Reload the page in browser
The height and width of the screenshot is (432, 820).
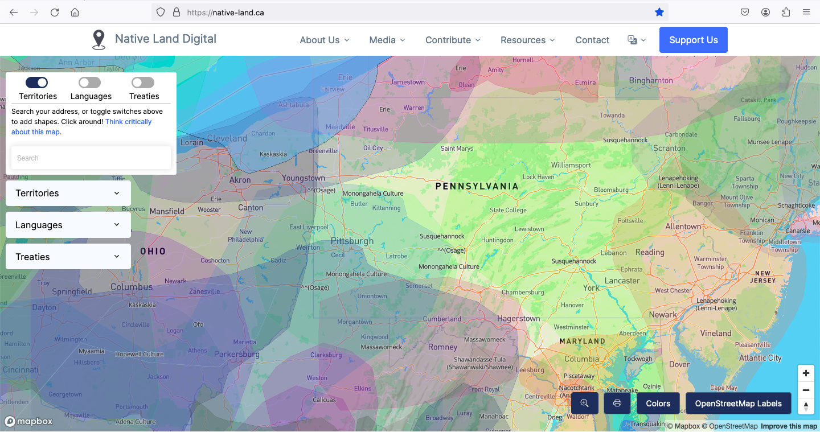(55, 12)
